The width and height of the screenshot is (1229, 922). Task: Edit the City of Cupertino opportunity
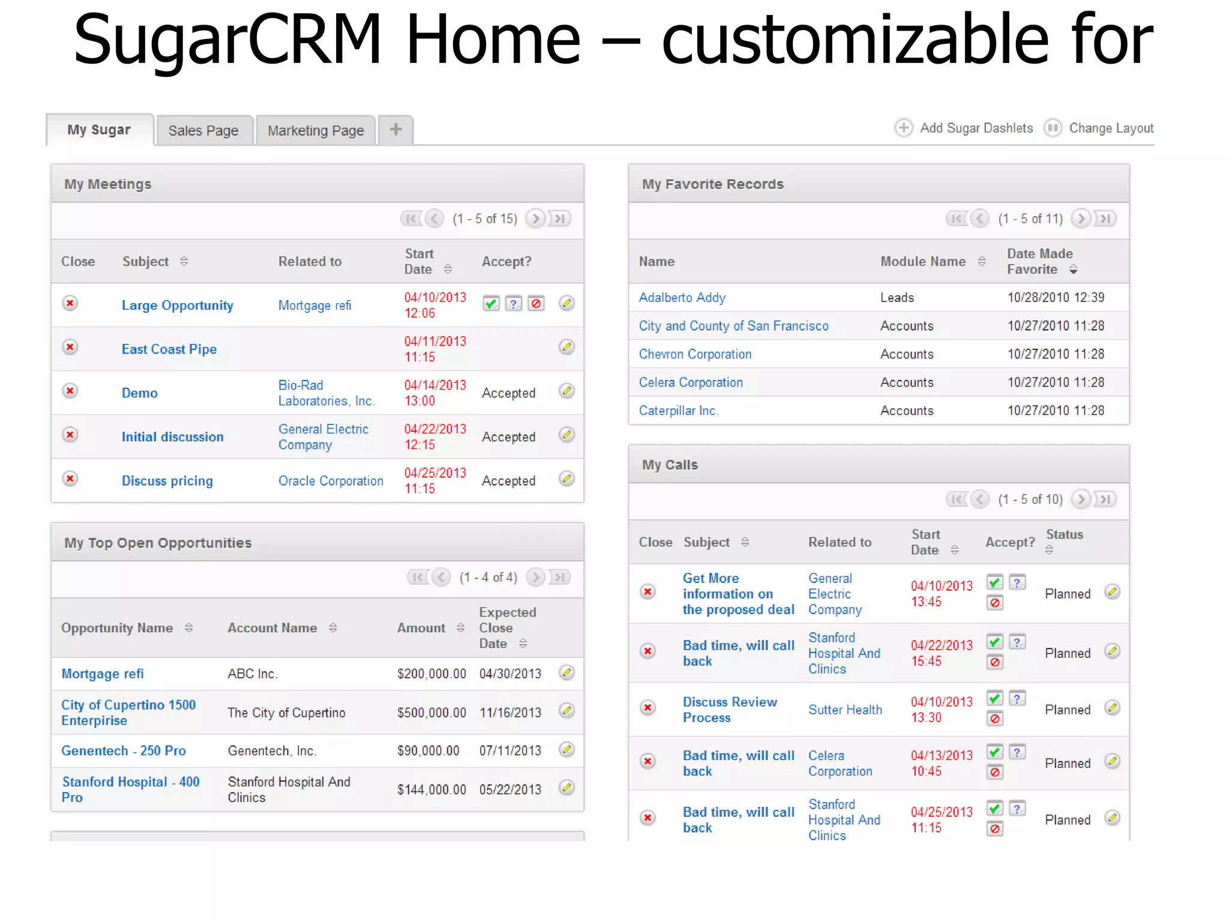coord(566,711)
